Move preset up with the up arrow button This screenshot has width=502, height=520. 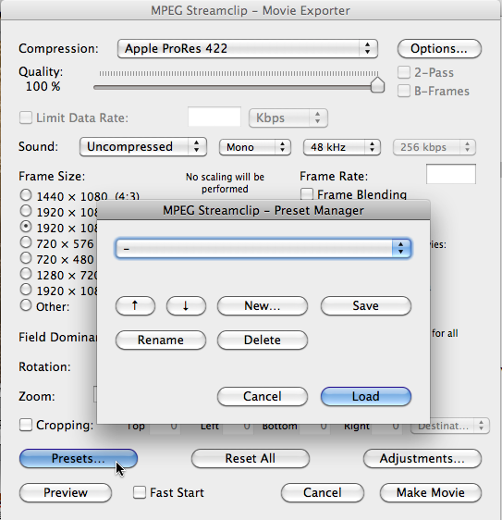coord(135,305)
